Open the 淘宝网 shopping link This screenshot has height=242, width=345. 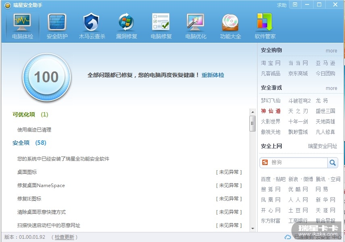(270, 63)
